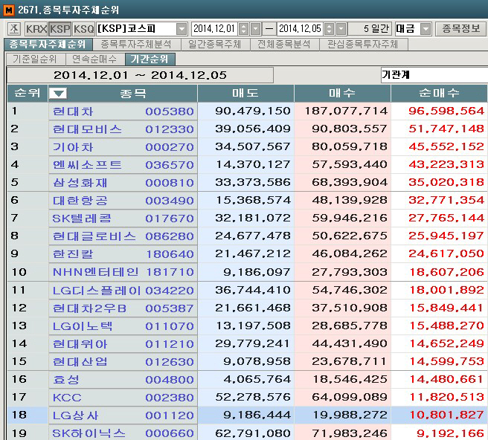
Task: Select stock 기아차 000270
Action: 123,147
